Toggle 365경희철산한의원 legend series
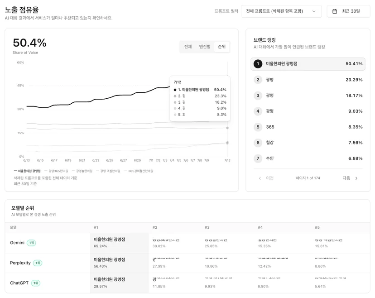375x298 pixels. click(139, 171)
